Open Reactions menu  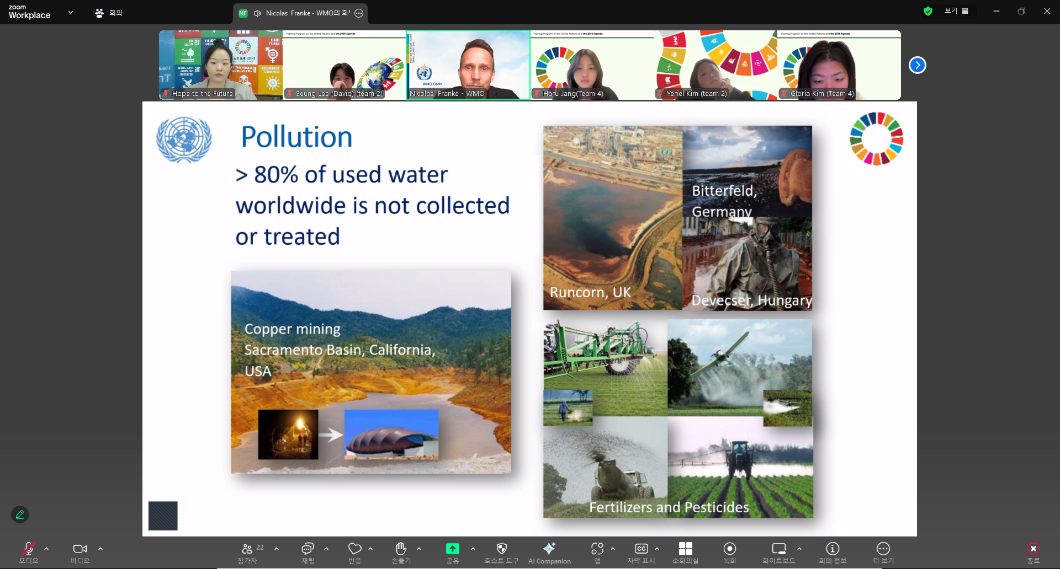point(354,552)
